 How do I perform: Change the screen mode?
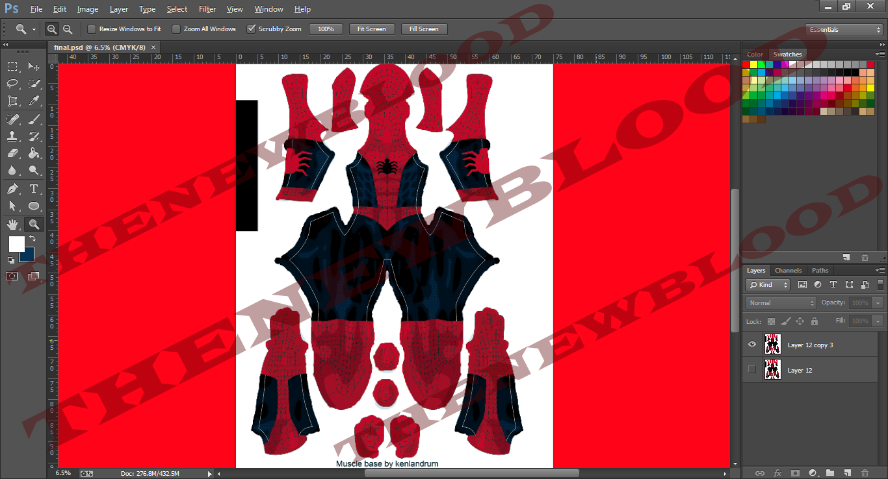[x=34, y=276]
